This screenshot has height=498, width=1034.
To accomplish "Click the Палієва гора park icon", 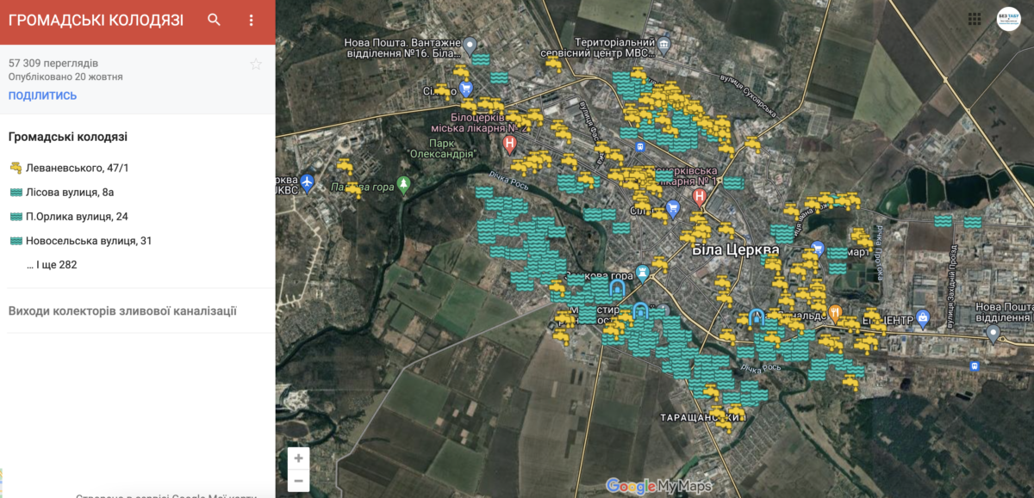I will click(403, 187).
